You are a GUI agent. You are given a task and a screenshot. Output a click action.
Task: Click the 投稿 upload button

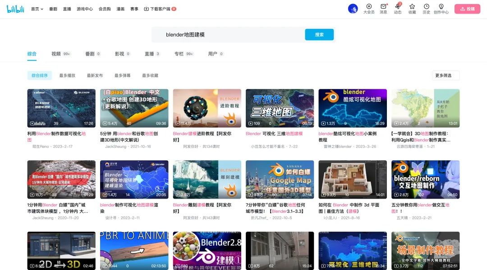coord(467,9)
